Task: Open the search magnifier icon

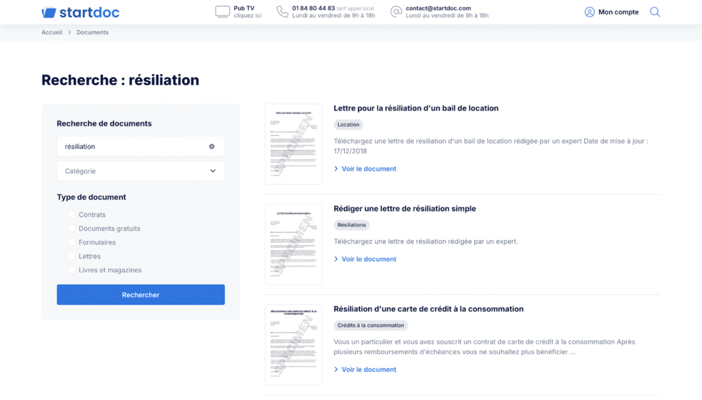Action: [655, 12]
